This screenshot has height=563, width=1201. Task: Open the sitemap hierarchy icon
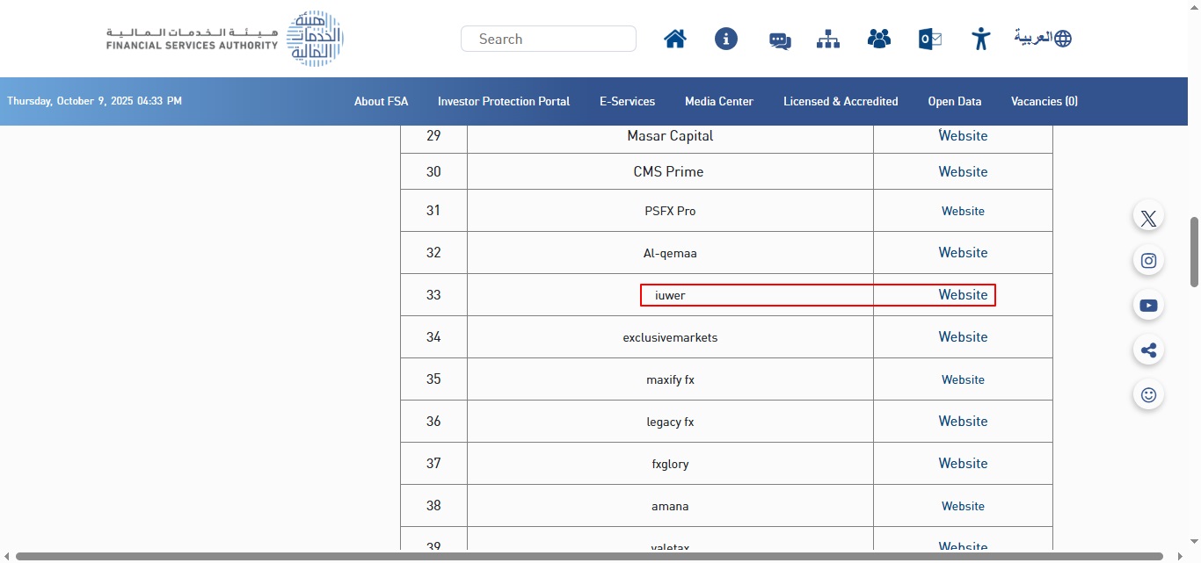[x=828, y=39]
